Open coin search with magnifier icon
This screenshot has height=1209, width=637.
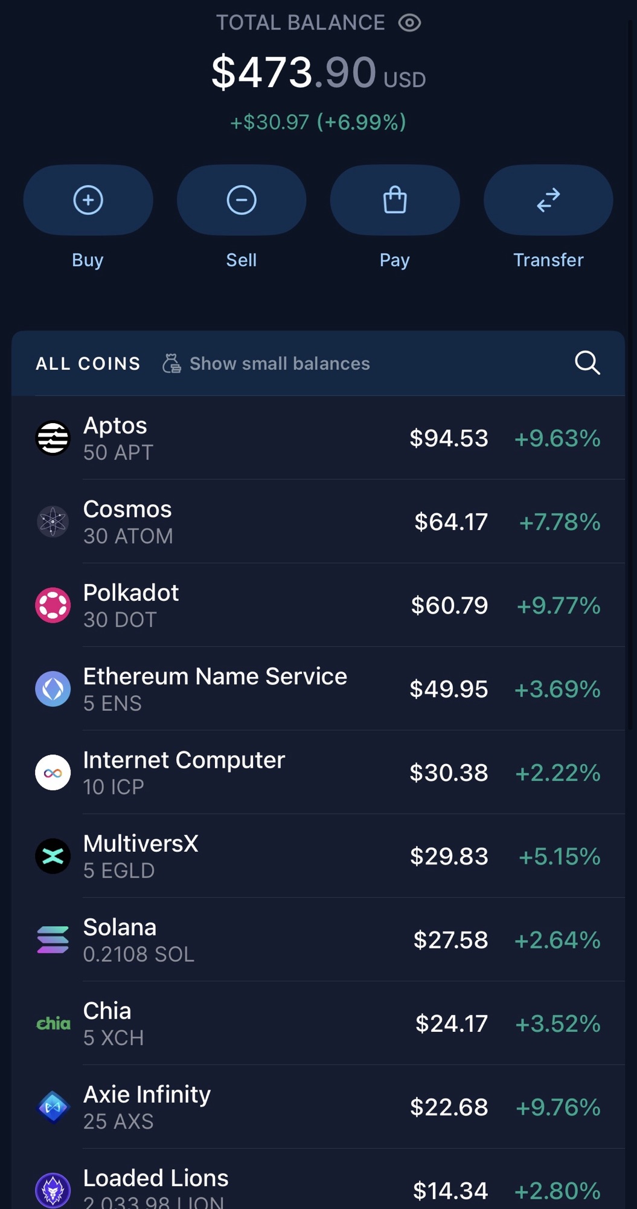587,363
